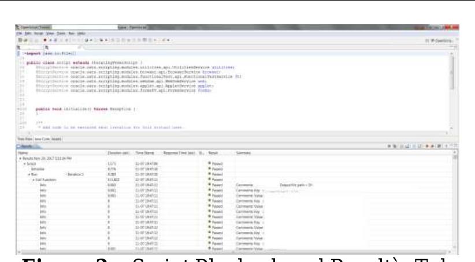
Task: Click the Results panel vertical scrollbar
Action: (x=455, y=200)
